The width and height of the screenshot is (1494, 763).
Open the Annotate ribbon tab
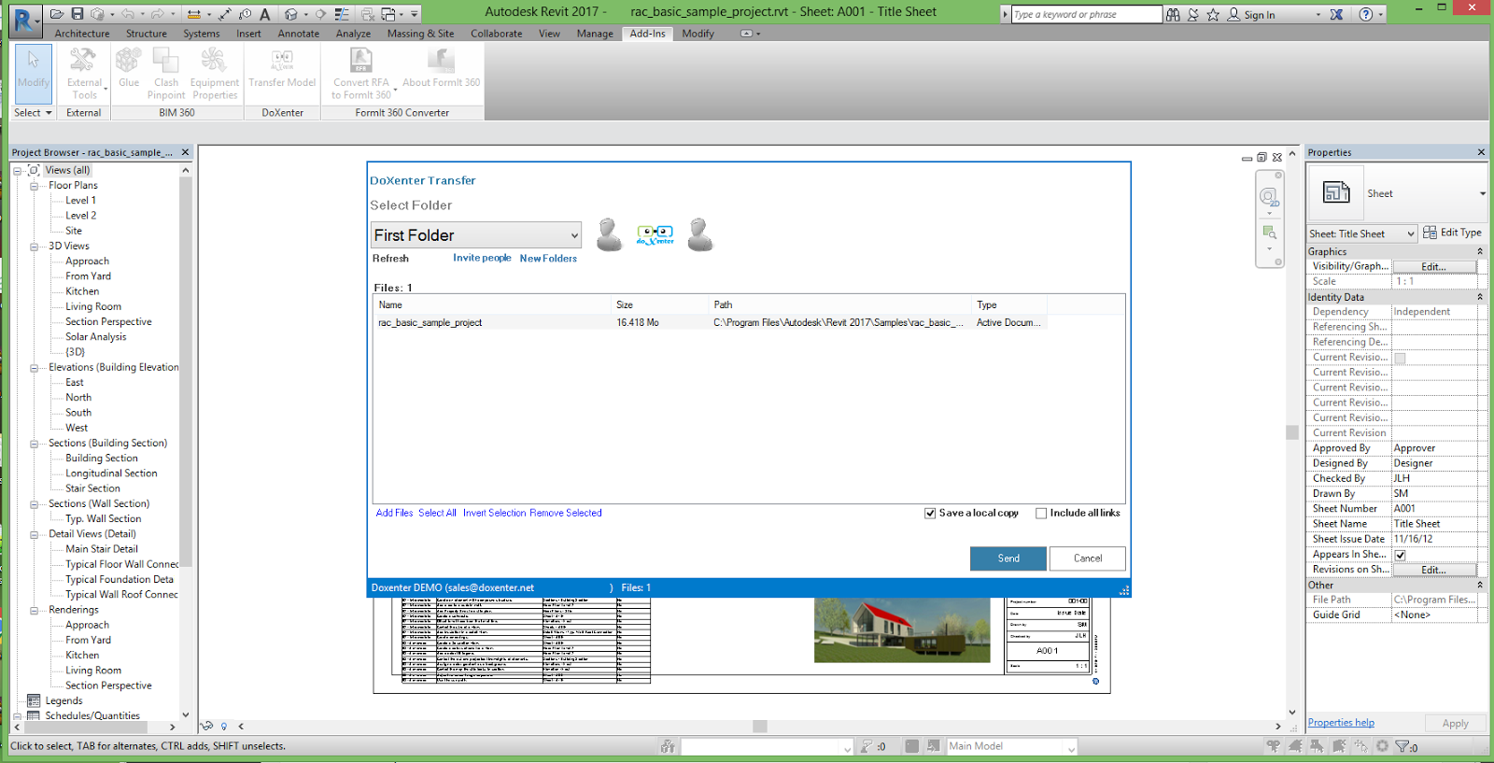pyautogui.click(x=299, y=34)
